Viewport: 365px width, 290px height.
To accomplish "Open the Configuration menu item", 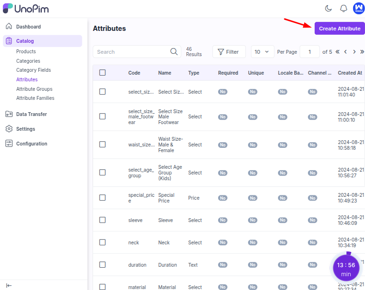I will click(x=32, y=144).
